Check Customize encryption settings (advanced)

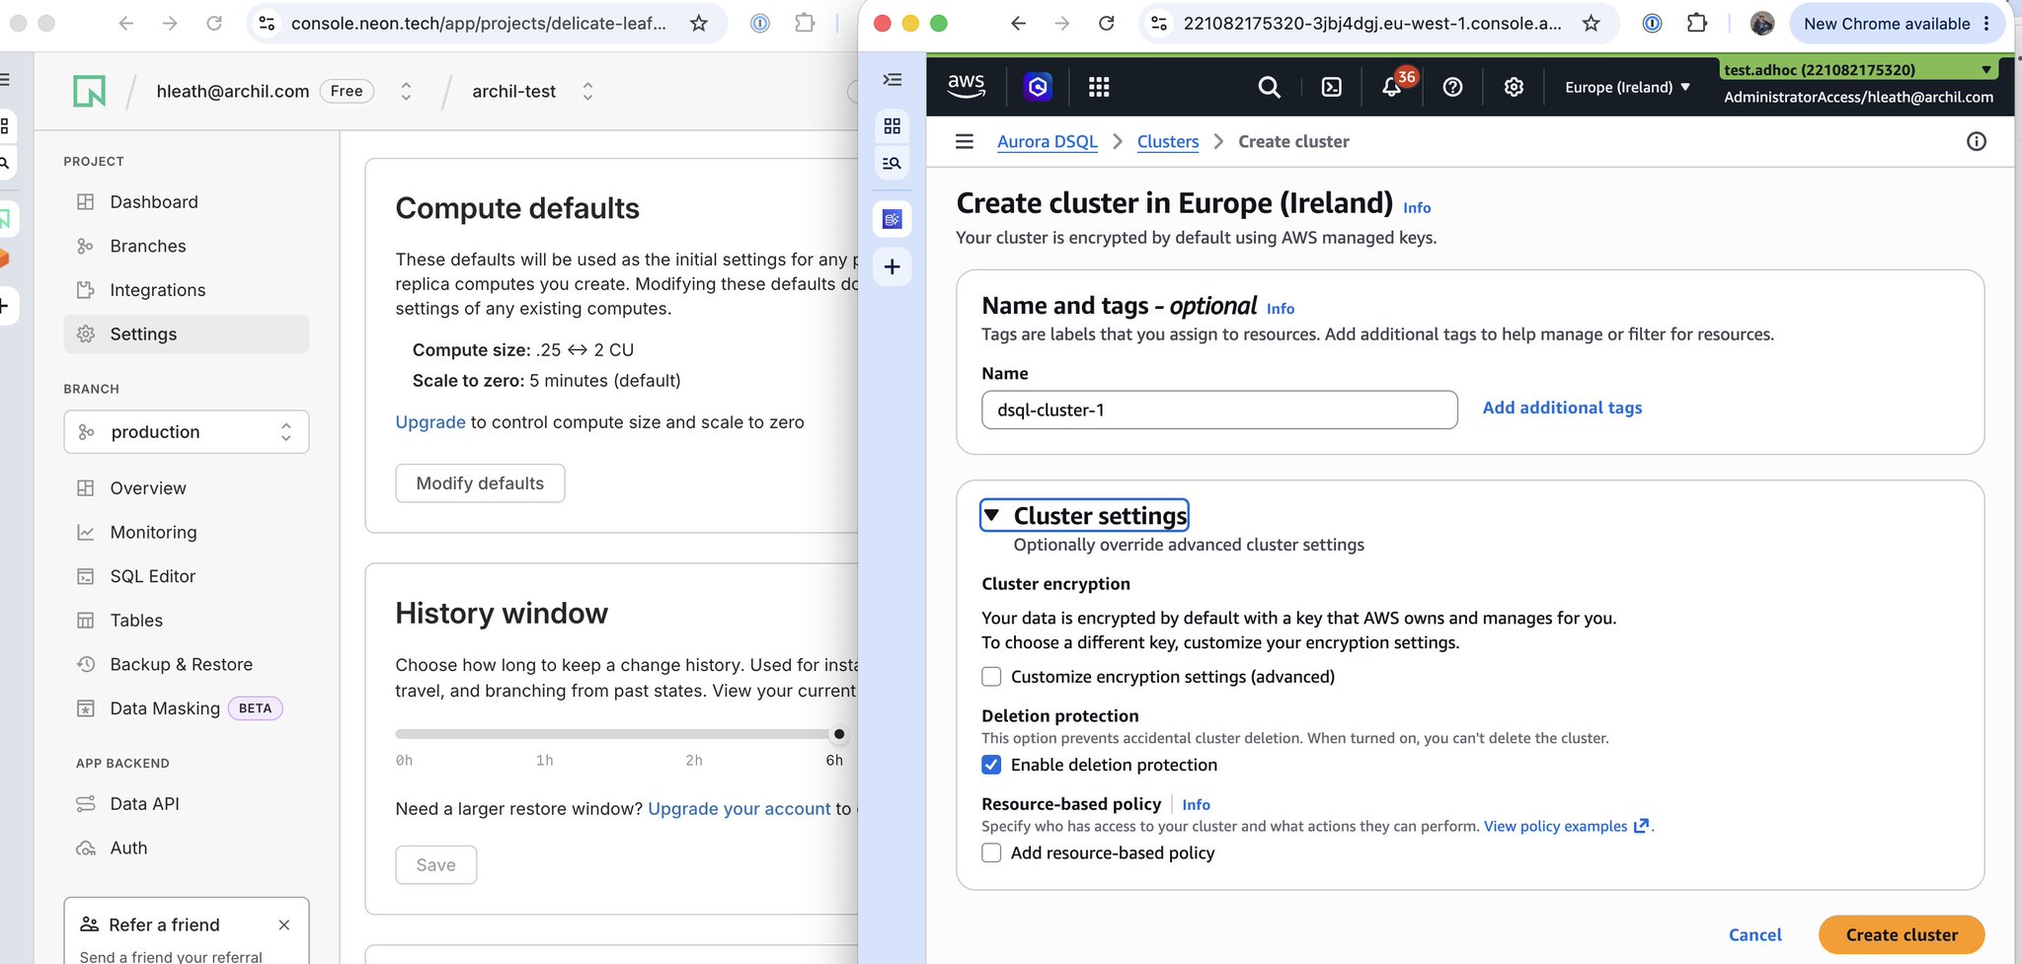coord(991,677)
